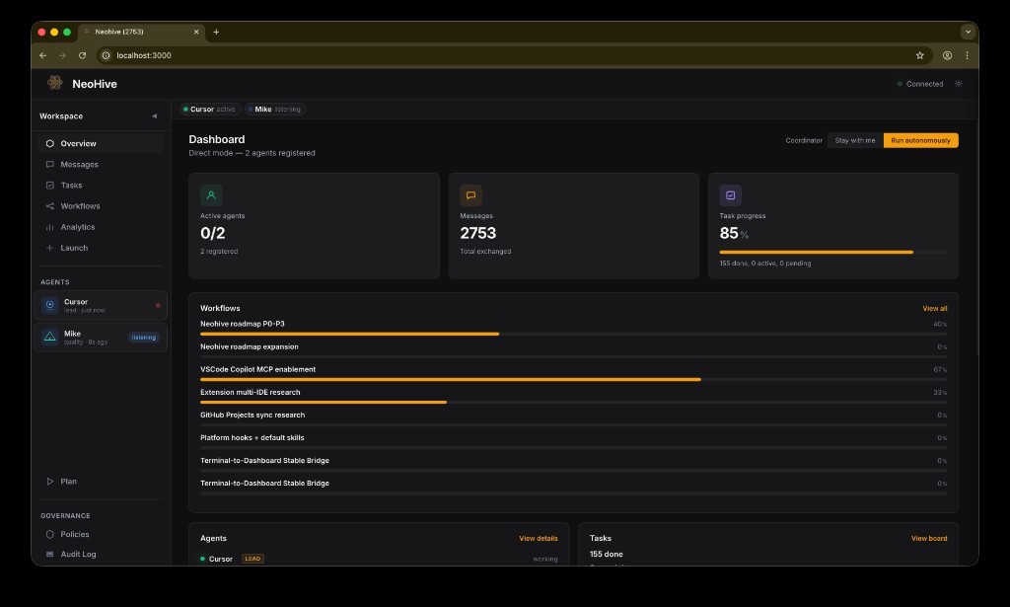This screenshot has height=607, width=1010.
Task: Select the Cursor active chip
Action: 210,109
